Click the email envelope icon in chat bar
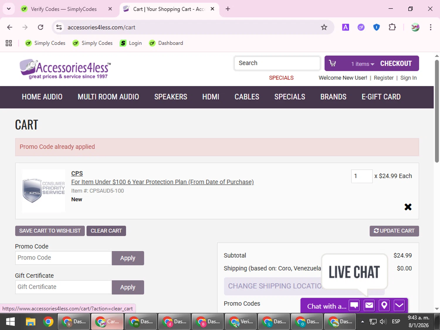 pos(369,306)
